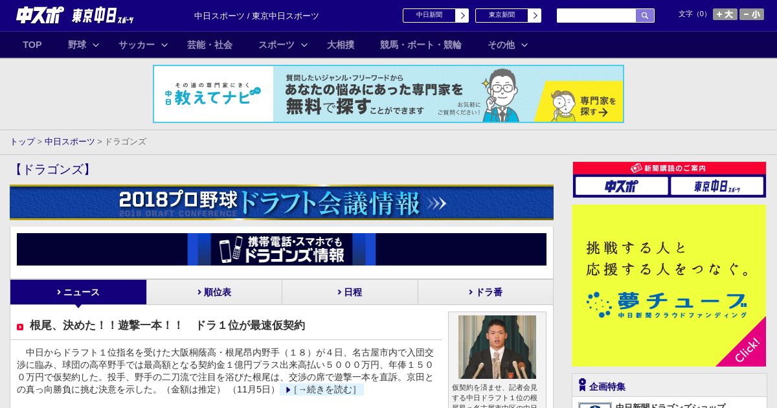
Task: Open 夢チューブ crowdfunding ad
Action: [x=670, y=286]
